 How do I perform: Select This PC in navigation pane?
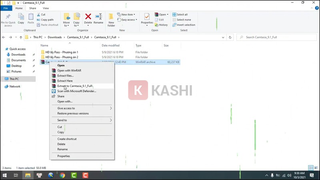tap(14, 79)
